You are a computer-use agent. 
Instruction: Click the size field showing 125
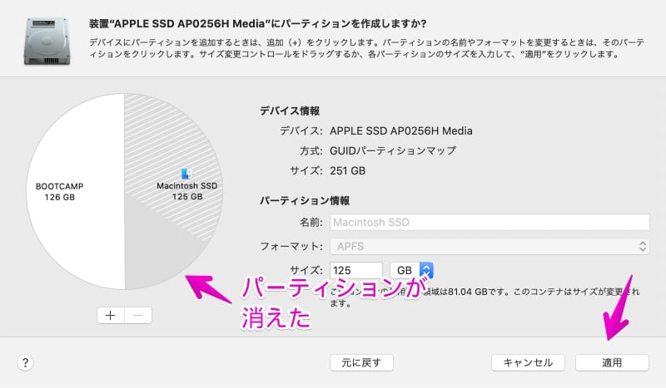pyautogui.click(x=356, y=270)
